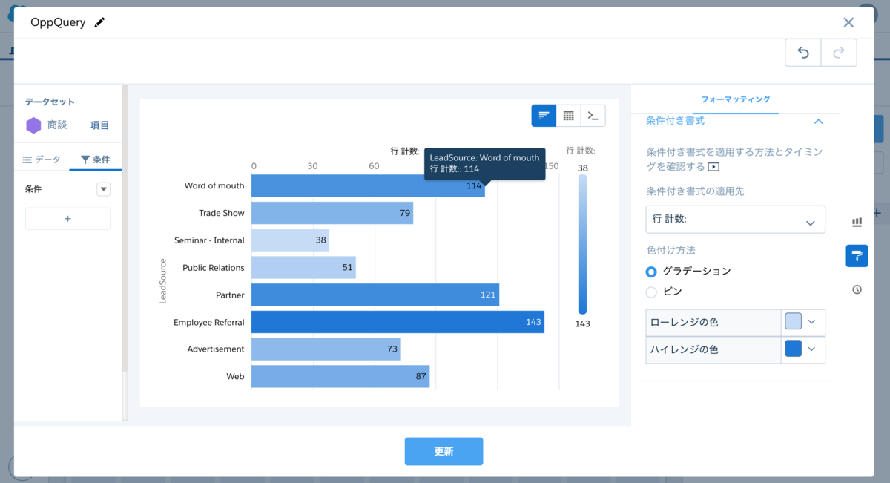Open the ハイレンジの色 dropdown arrow
This screenshot has height=483, width=890.
[811, 349]
